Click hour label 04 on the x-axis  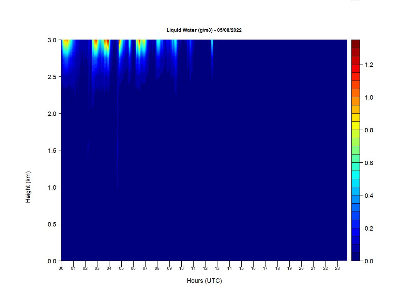[109, 268]
